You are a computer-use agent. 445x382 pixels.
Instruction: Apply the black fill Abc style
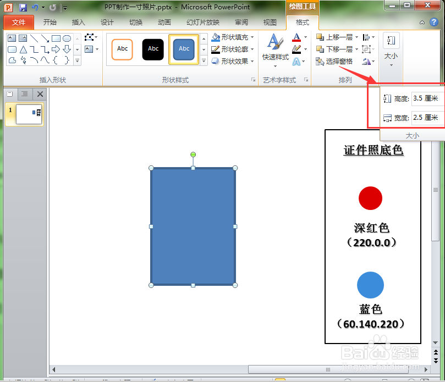[153, 49]
